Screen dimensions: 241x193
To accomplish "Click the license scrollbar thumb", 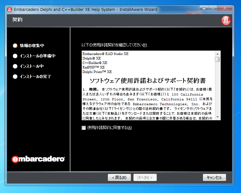I will point(218,59).
